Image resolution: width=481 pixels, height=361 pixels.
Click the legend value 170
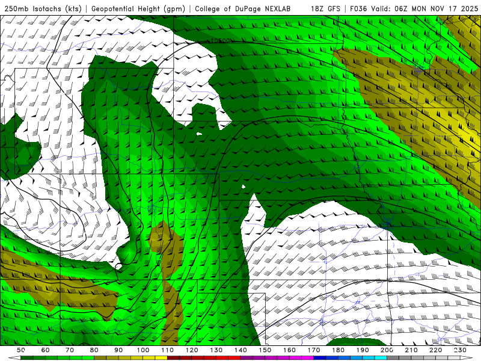point(314,350)
